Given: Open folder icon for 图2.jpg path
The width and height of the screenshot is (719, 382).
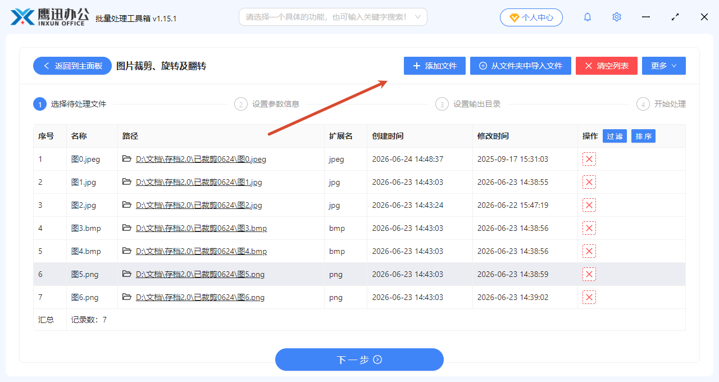Looking at the screenshot, I should pyautogui.click(x=127, y=205).
